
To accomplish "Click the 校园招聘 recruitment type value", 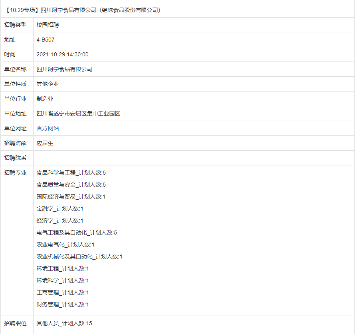I will pos(48,25).
